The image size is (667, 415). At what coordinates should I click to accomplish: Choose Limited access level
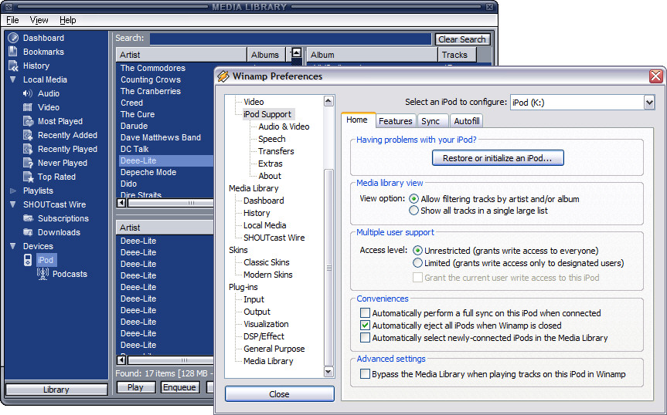417,263
